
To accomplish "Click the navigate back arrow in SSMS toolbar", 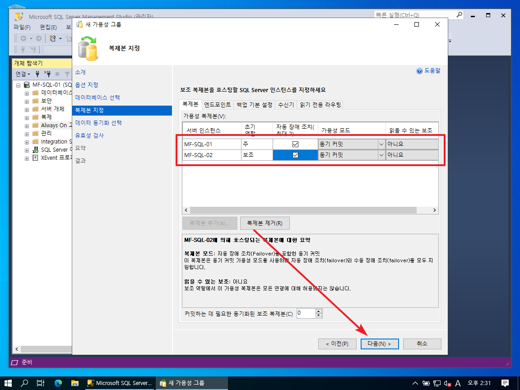I will pos(23,38).
